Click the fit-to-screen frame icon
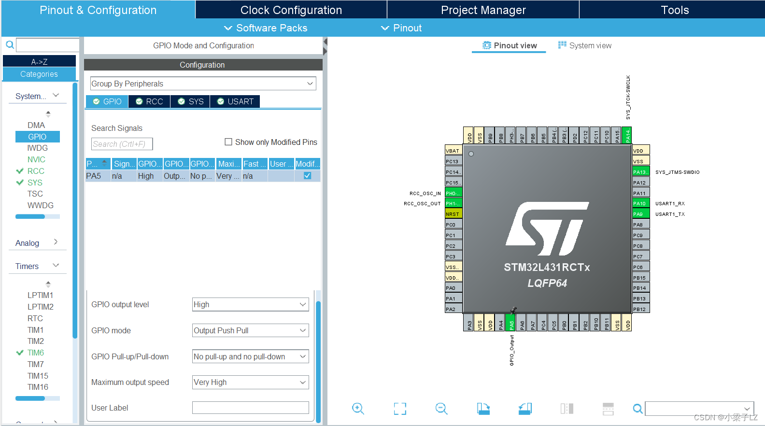 400,409
